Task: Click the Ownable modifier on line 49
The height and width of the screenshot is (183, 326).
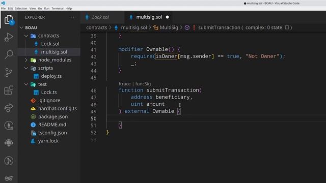Action: [163, 111]
